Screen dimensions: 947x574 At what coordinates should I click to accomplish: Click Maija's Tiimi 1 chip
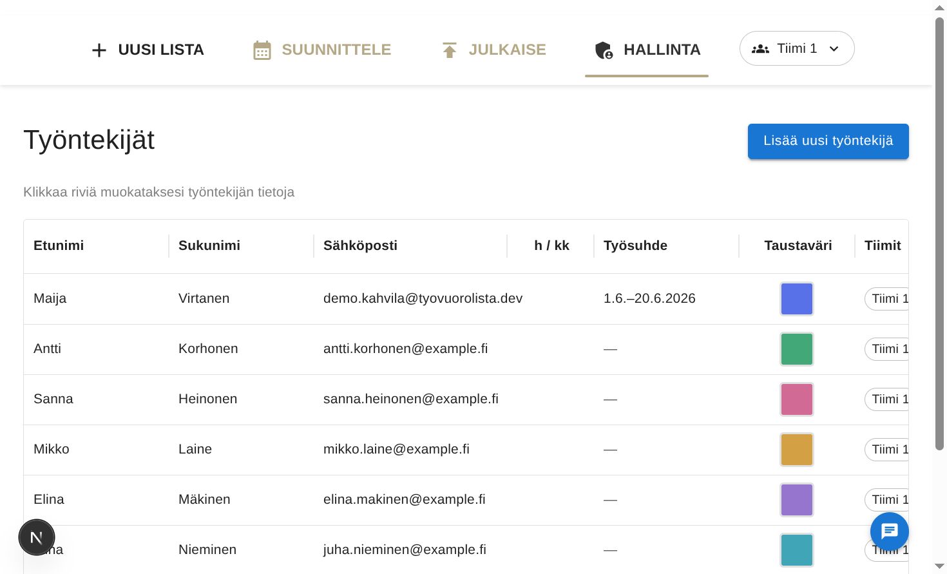pyautogui.click(x=887, y=299)
